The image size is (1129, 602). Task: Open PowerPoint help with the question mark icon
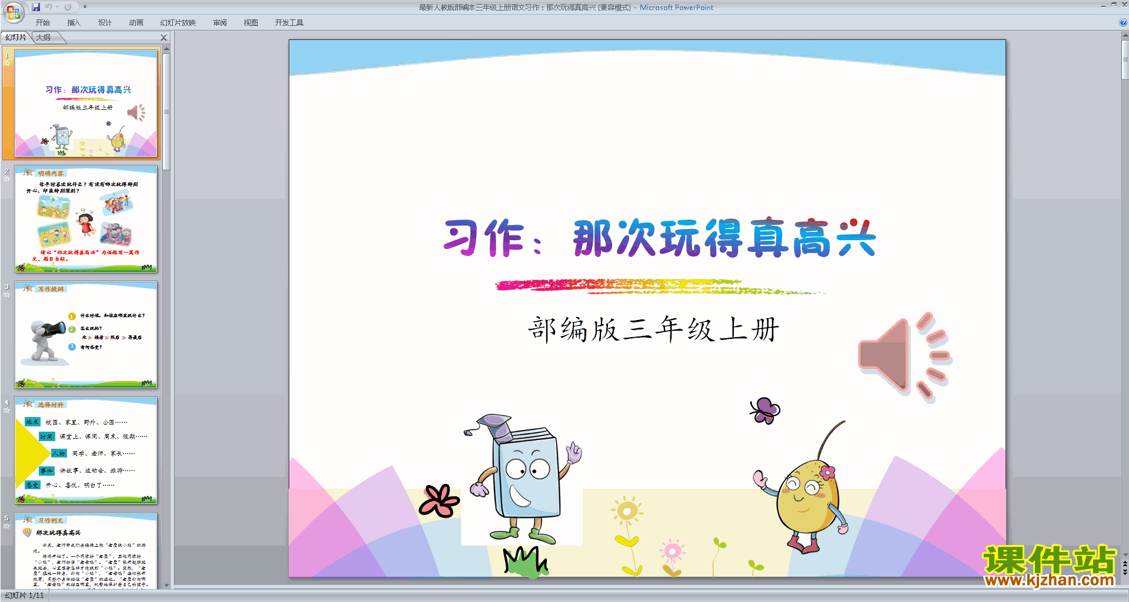pyautogui.click(x=1123, y=23)
